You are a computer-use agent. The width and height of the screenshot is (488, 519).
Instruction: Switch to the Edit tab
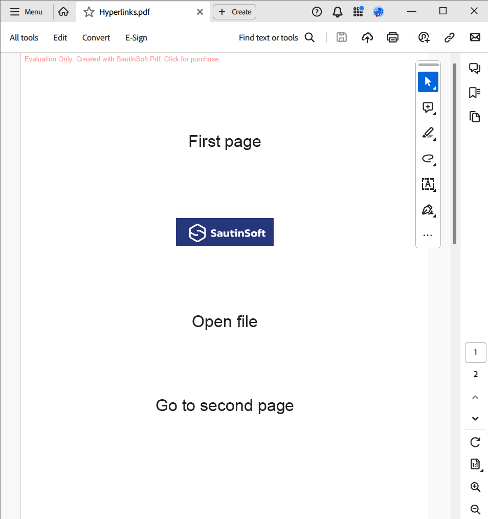(x=60, y=38)
